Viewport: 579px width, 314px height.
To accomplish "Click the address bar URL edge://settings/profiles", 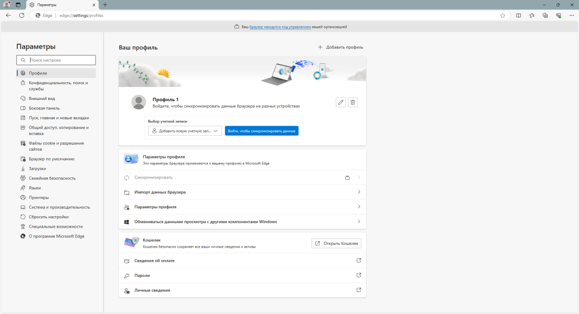I will 81,16.
